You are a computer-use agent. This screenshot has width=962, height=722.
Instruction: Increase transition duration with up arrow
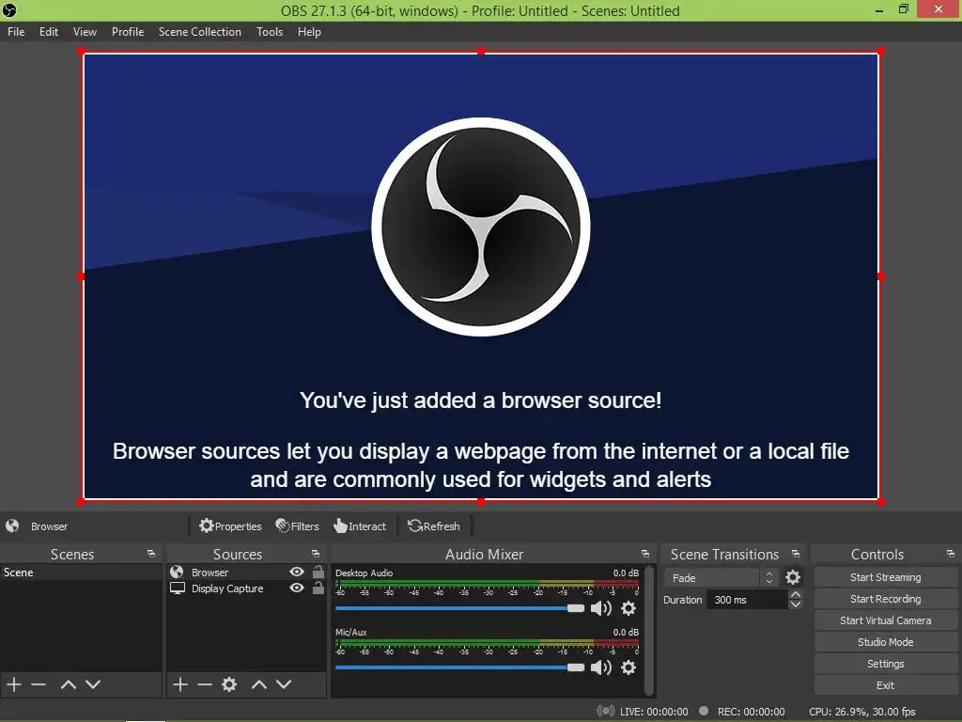point(796,594)
